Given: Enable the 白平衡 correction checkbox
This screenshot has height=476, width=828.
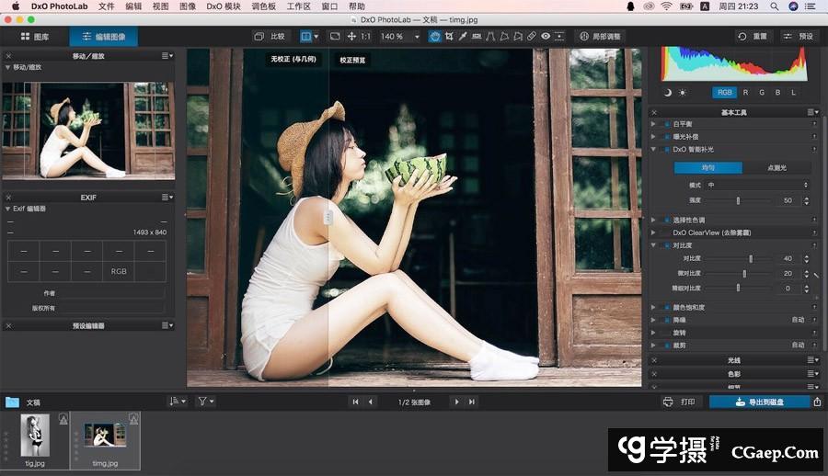Looking at the screenshot, I should pos(667,123).
